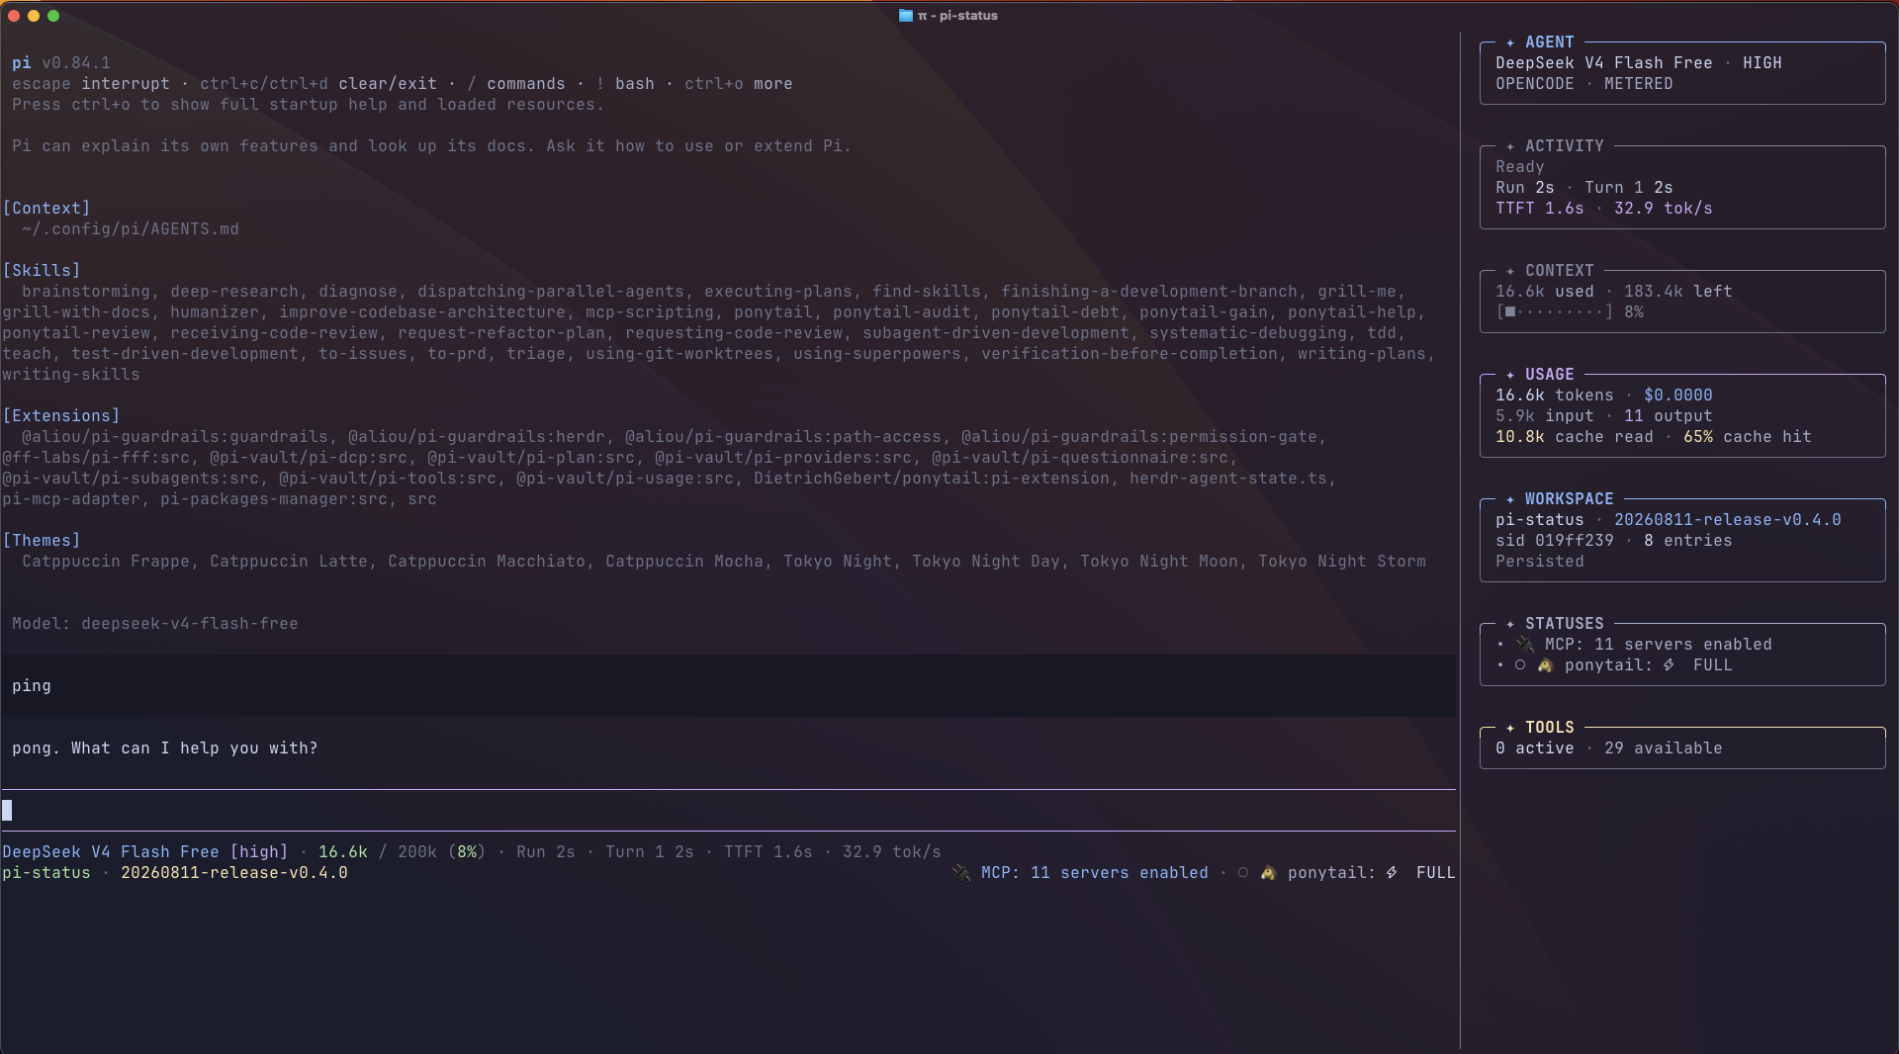
Task: Click 'pi-status' in the bottom footer line
Action: (46, 873)
